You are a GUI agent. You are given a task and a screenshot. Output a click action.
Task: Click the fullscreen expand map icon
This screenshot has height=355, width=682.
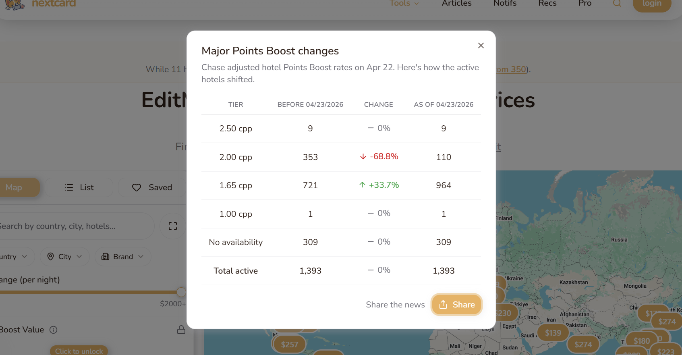pyautogui.click(x=173, y=226)
